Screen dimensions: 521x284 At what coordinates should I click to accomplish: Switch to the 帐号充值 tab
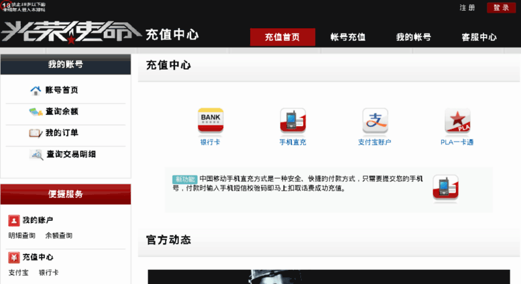click(x=348, y=37)
